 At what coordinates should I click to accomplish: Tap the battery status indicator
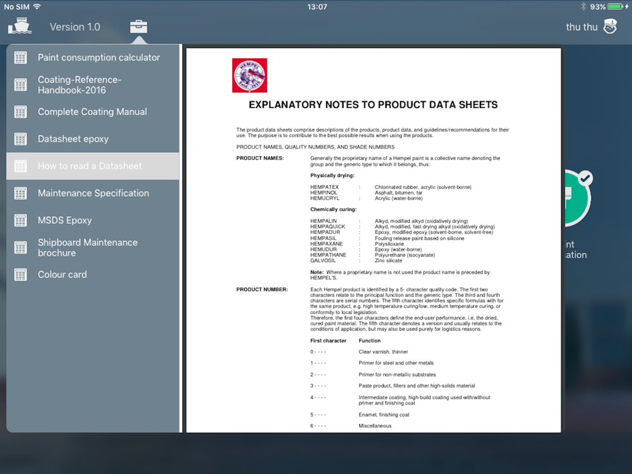(616, 6)
